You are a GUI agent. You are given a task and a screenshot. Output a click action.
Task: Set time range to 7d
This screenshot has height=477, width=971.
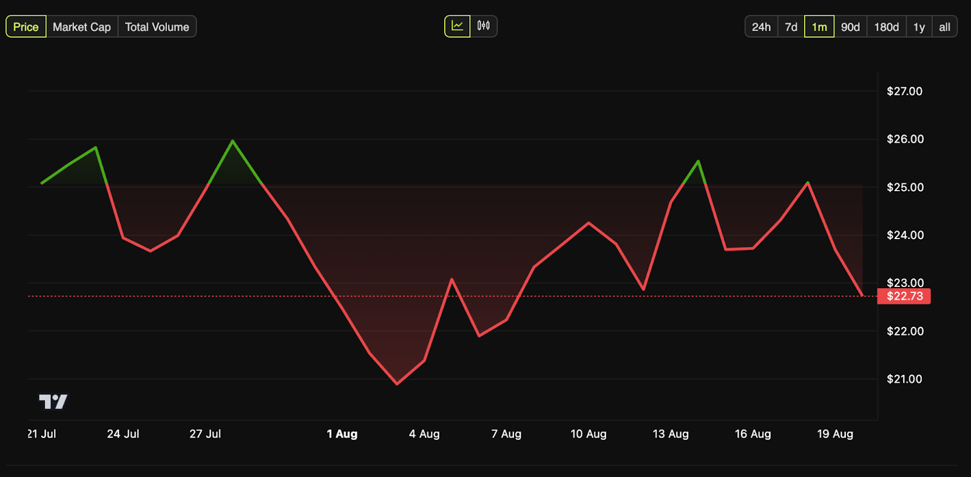click(791, 27)
